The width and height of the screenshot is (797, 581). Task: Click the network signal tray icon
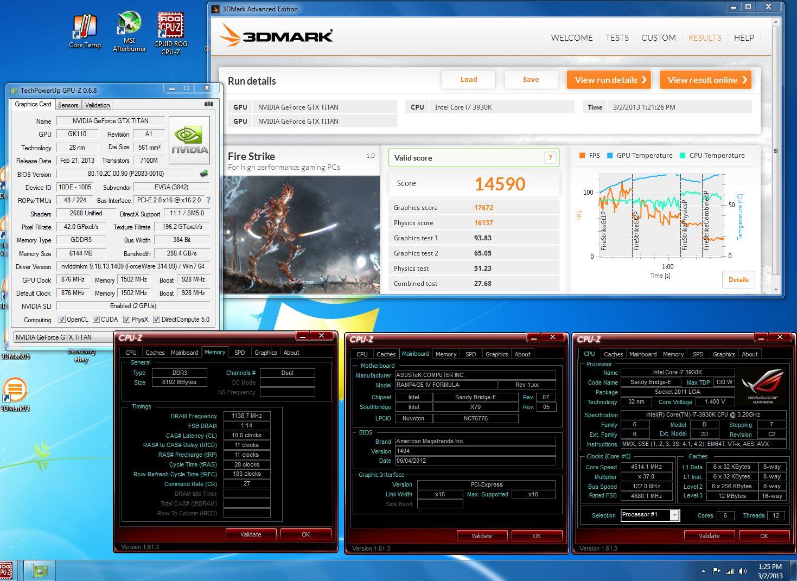click(730, 571)
